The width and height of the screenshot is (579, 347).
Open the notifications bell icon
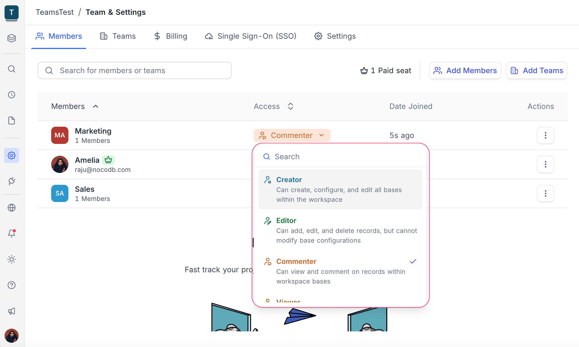pyautogui.click(x=11, y=233)
